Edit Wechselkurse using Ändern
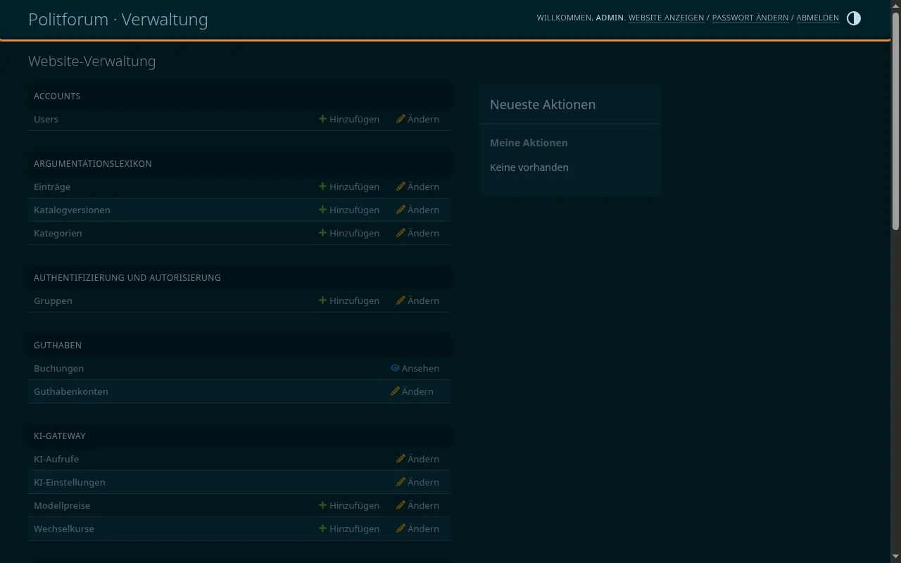This screenshot has width=901, height=563. point(417,529)
